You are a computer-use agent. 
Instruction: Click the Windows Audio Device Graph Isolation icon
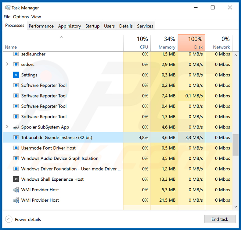[x=16, y=158]
